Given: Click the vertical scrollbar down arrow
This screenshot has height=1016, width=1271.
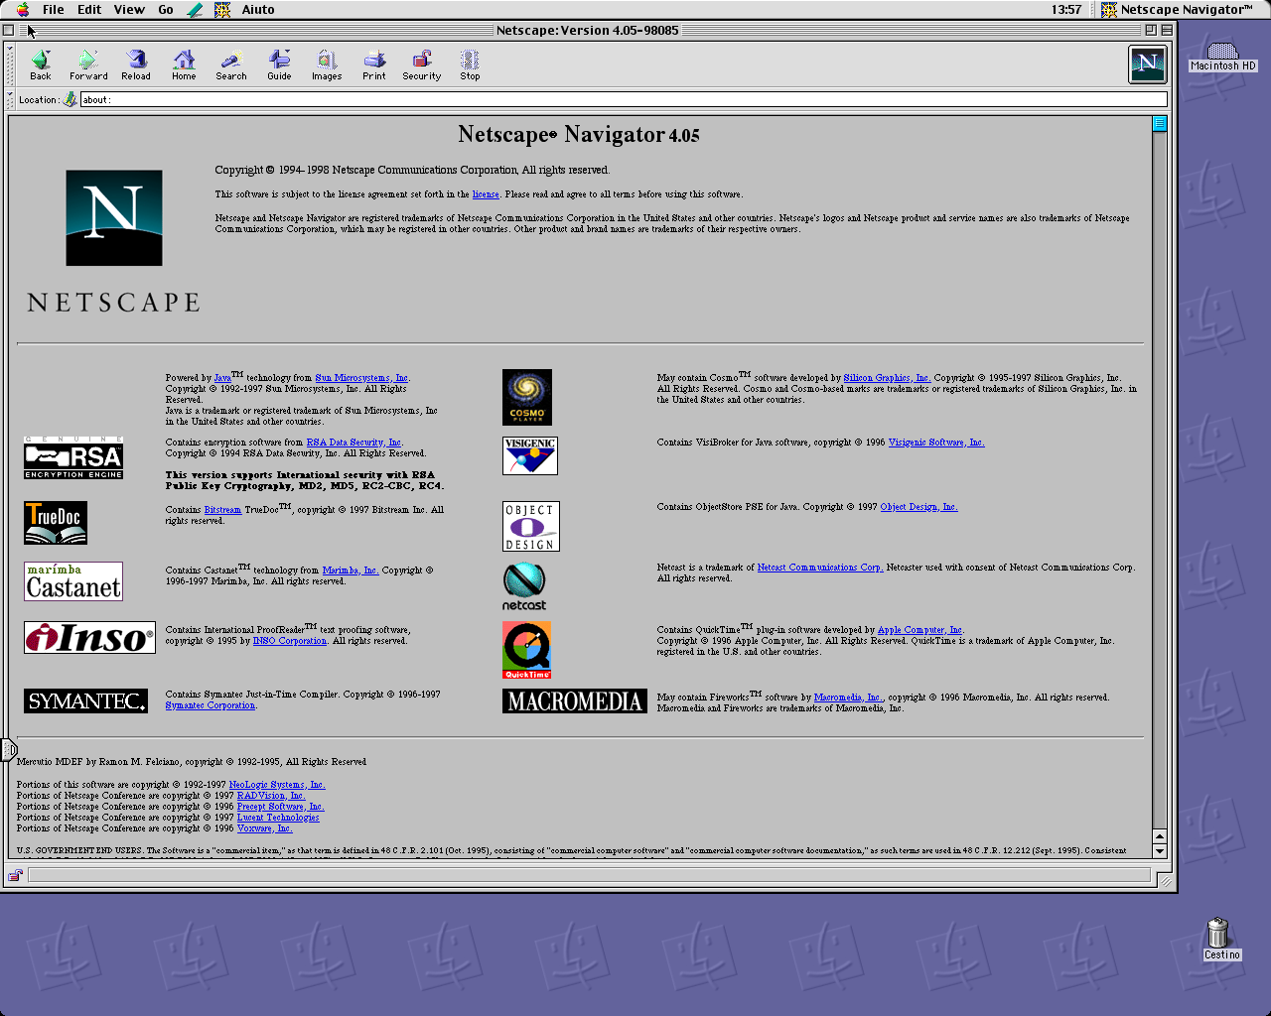Looking at the screenshot, I should point(1159,851).
